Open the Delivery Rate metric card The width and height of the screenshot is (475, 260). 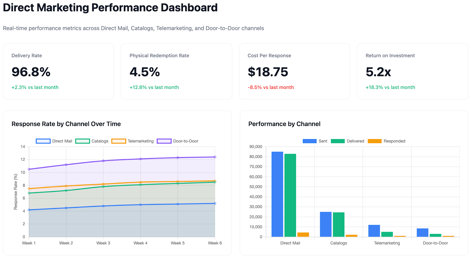coord(58,71)
